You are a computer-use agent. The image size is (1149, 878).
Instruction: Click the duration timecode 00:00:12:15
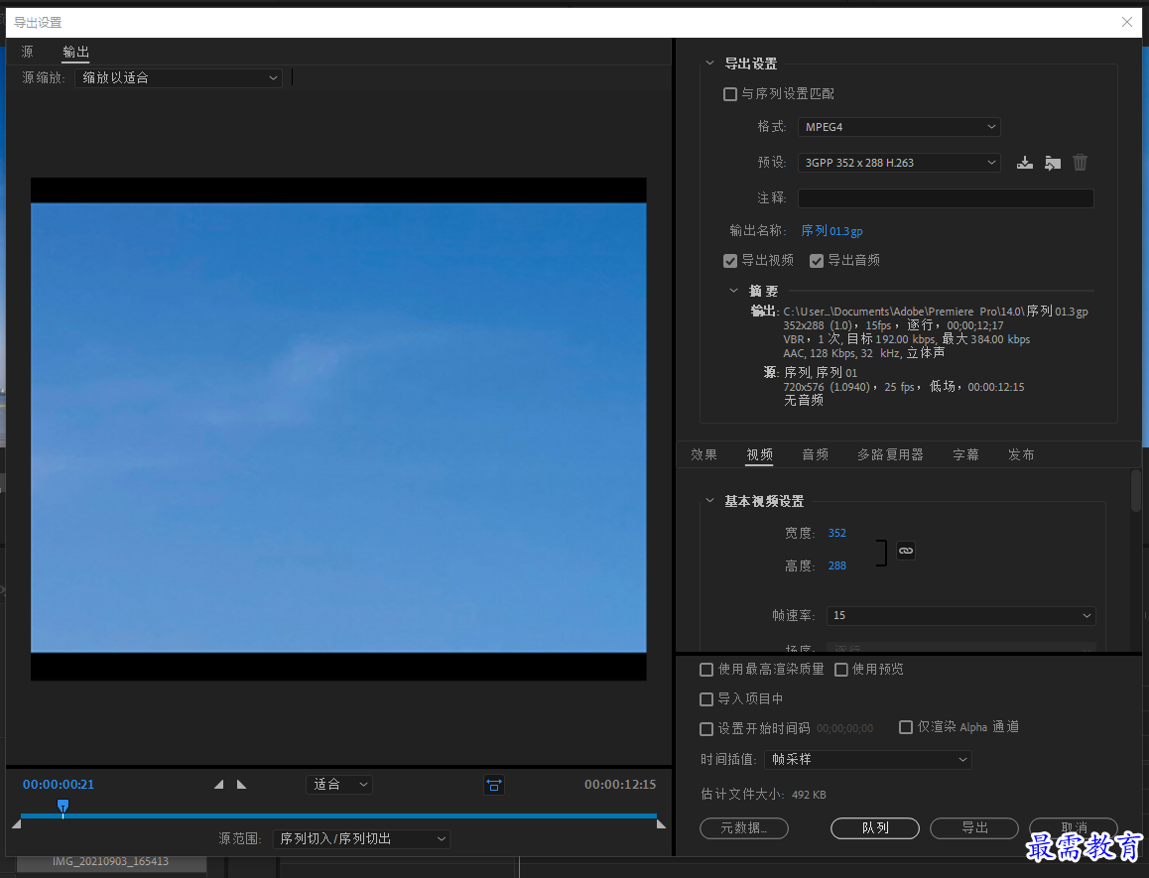(620, 784)
